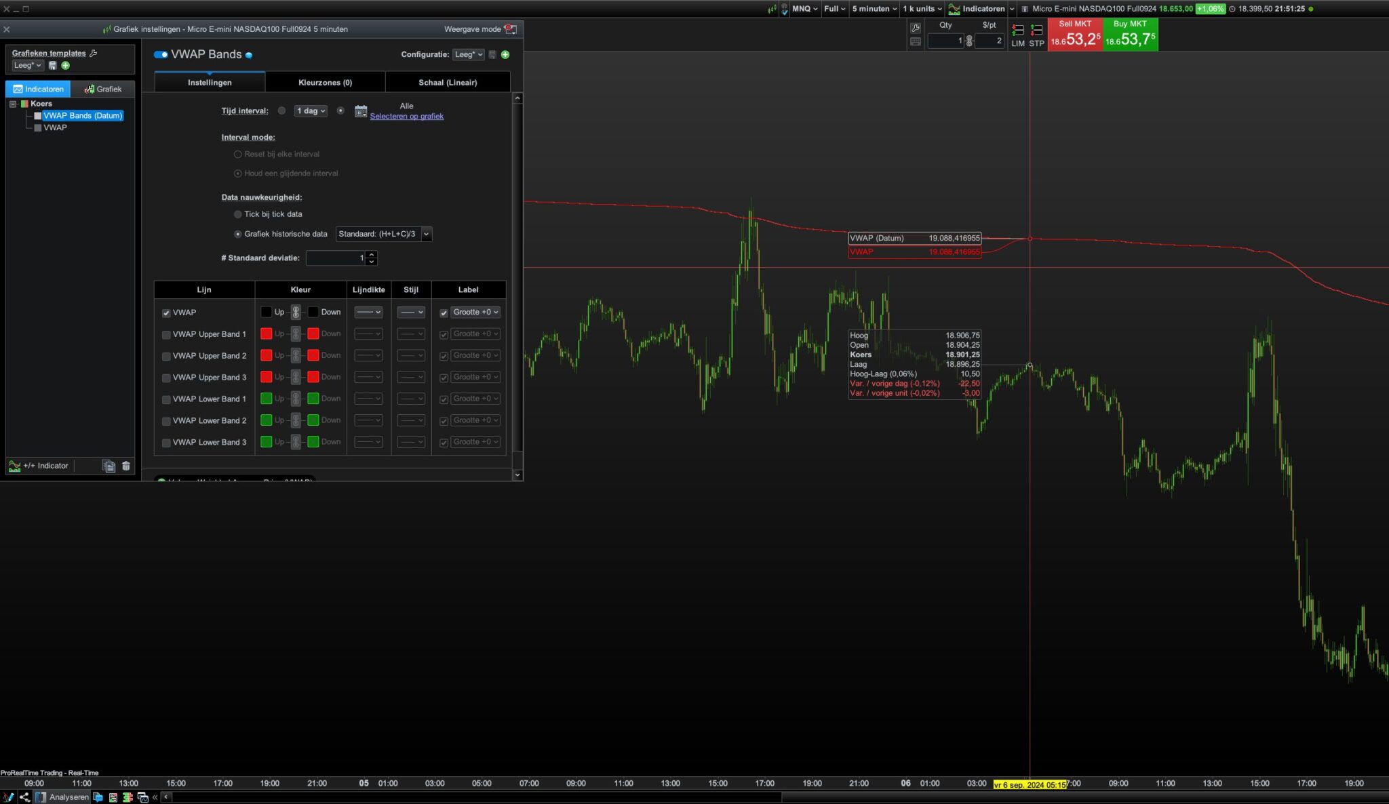Click the red Up color swatch for VWAP Upper Band 2
The width and height of the screenshot is (1389, 804).
pos(267,355)
